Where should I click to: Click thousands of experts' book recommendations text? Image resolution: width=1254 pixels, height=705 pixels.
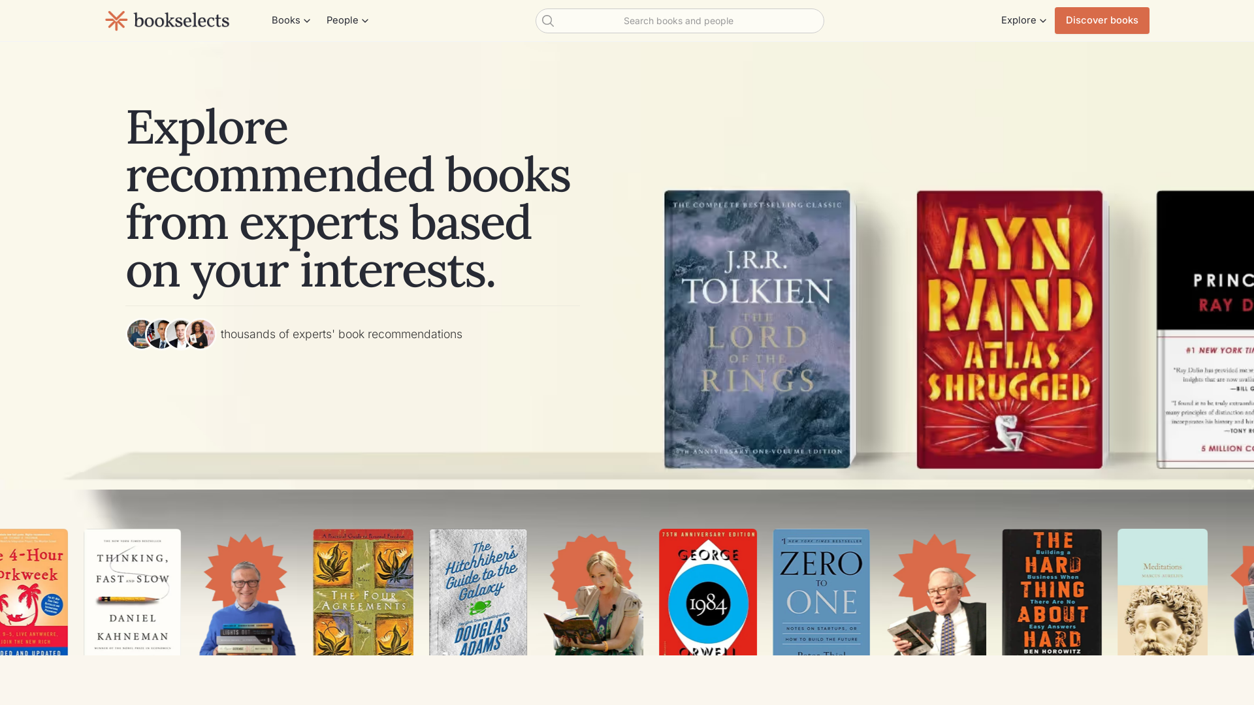pyautogui.click(x=341, y=334)
